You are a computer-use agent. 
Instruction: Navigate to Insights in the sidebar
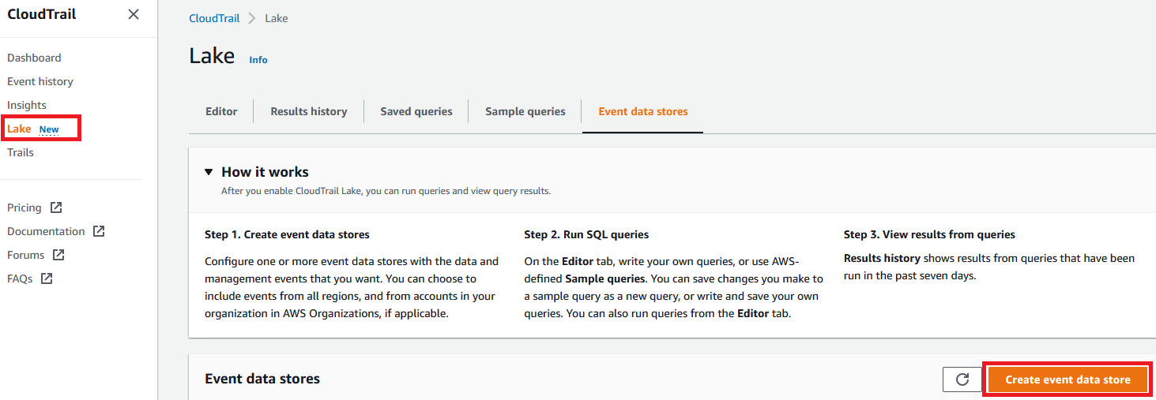pos(27,105)
